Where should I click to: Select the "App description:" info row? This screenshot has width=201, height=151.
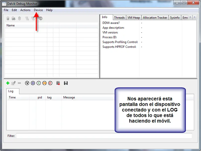148,28
